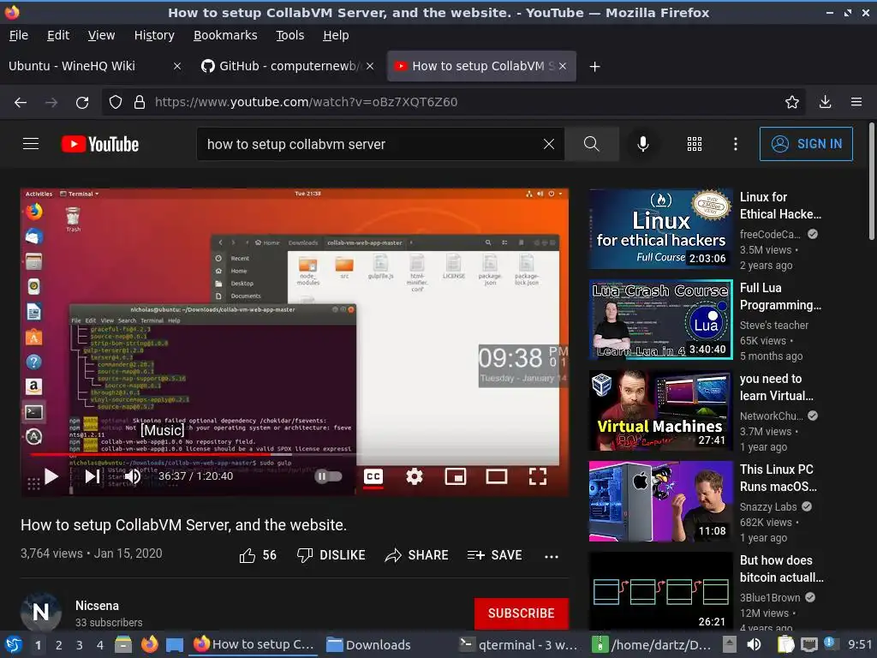
Task: Enter fullscreen video mode
Action: pos(538,476)
